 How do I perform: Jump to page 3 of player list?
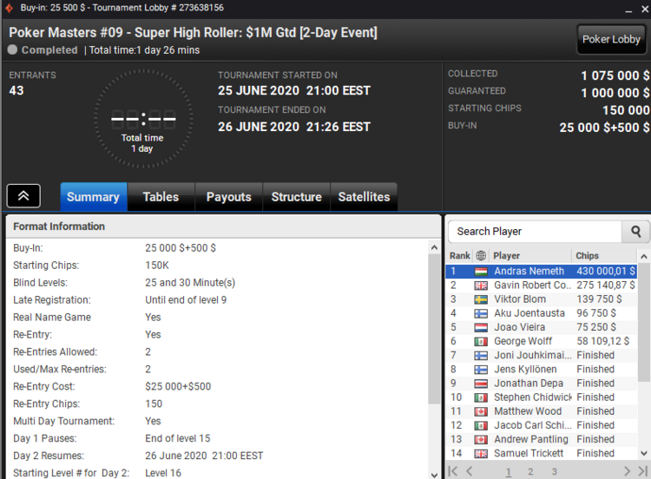pos(555,472)
